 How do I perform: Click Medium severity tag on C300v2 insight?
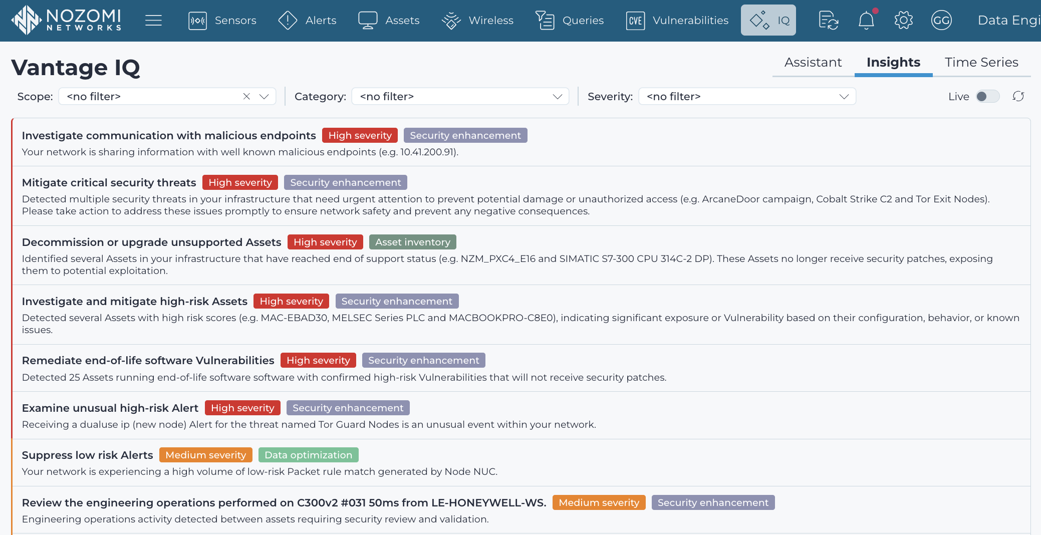[599, 502]
